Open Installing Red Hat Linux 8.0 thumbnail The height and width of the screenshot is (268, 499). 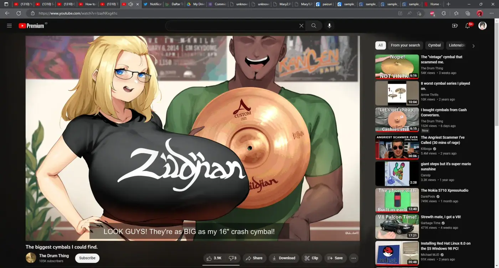click(397, 253)
